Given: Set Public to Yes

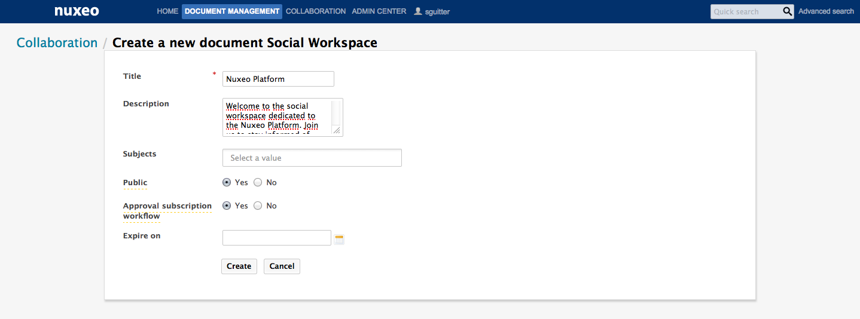Looking at the screenshot, I should pos(227,182).
